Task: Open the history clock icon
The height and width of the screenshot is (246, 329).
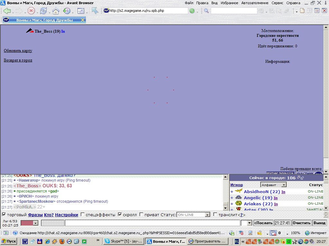Action: tap(67, 11)
